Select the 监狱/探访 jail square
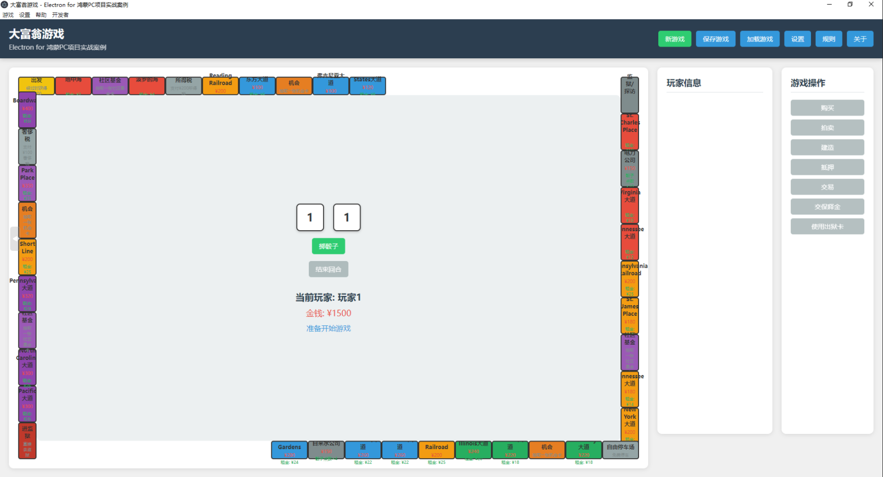 [630, 95]
